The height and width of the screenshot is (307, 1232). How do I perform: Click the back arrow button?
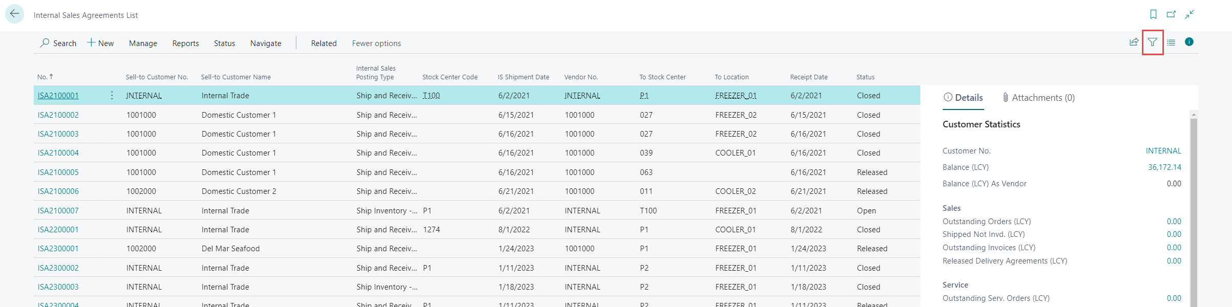click(15, 14)
